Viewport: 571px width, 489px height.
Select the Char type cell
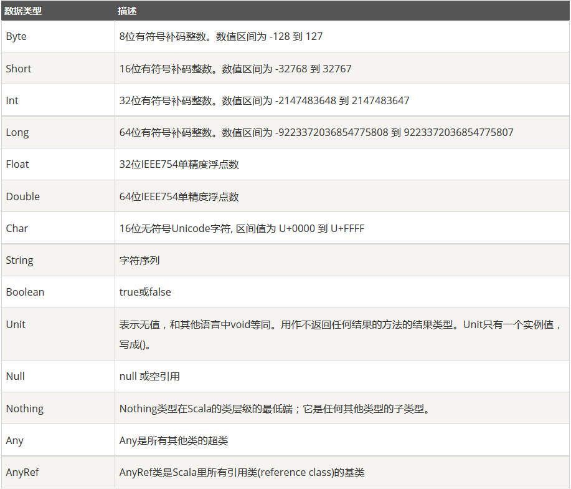pos(59,228)
